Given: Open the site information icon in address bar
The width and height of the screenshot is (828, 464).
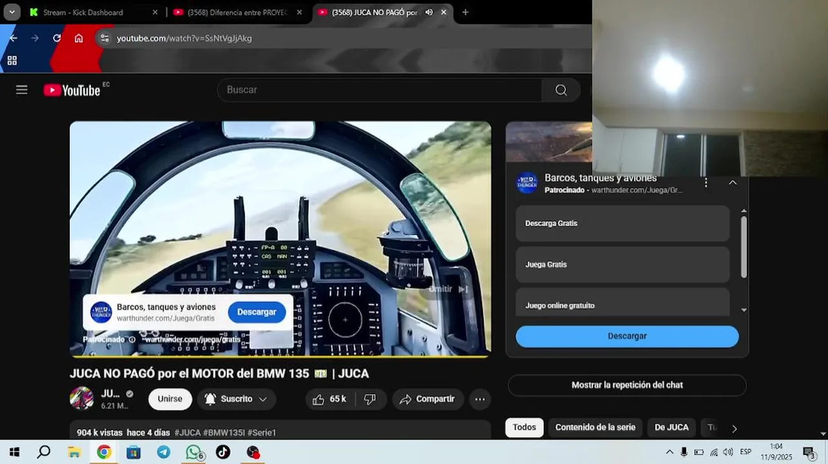Looking at the screenshot, I should pos(105,39).
